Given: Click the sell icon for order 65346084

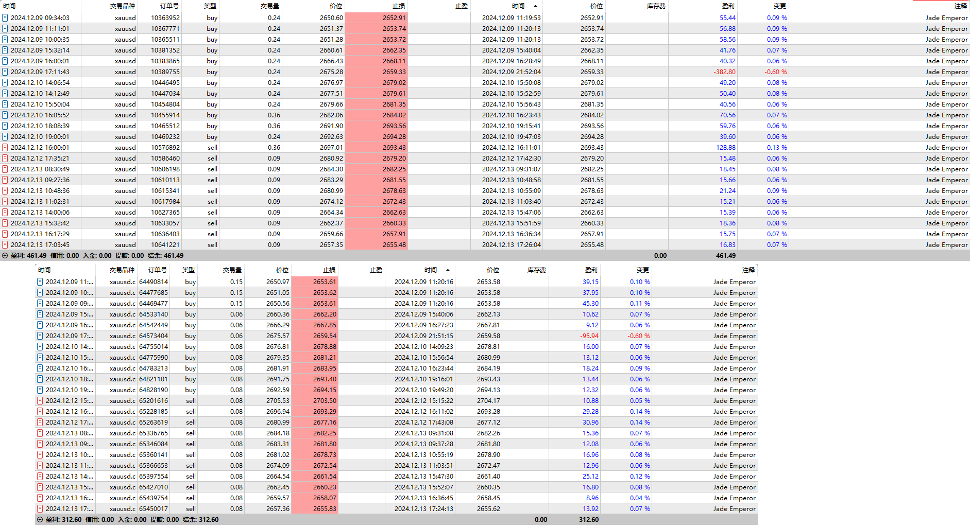Looking at the screenshot, I should pyautogui.click(x=40, y=444).
